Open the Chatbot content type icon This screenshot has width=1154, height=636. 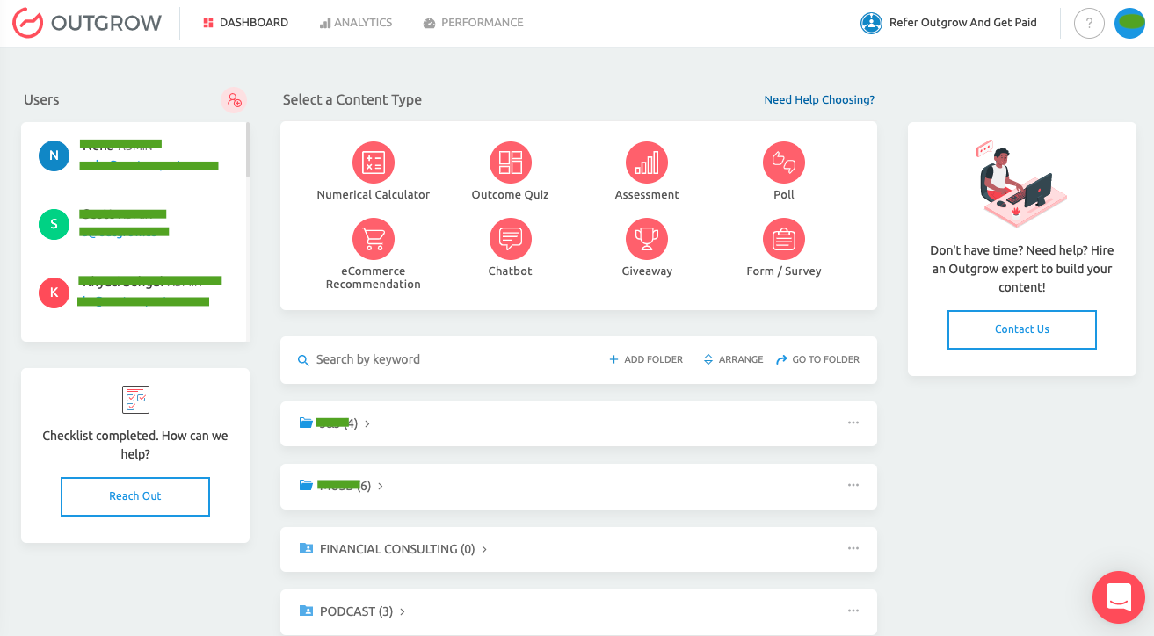coord(510,238)
